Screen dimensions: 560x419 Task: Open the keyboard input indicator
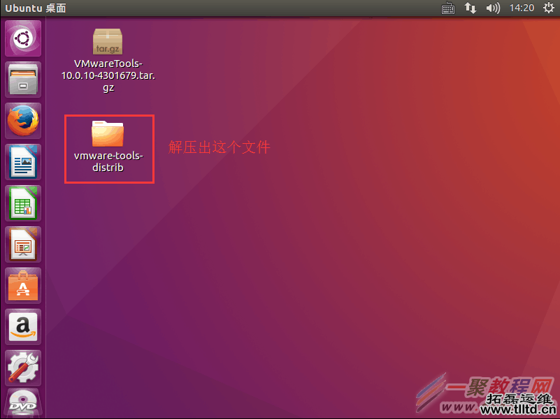tap(447, 8)
